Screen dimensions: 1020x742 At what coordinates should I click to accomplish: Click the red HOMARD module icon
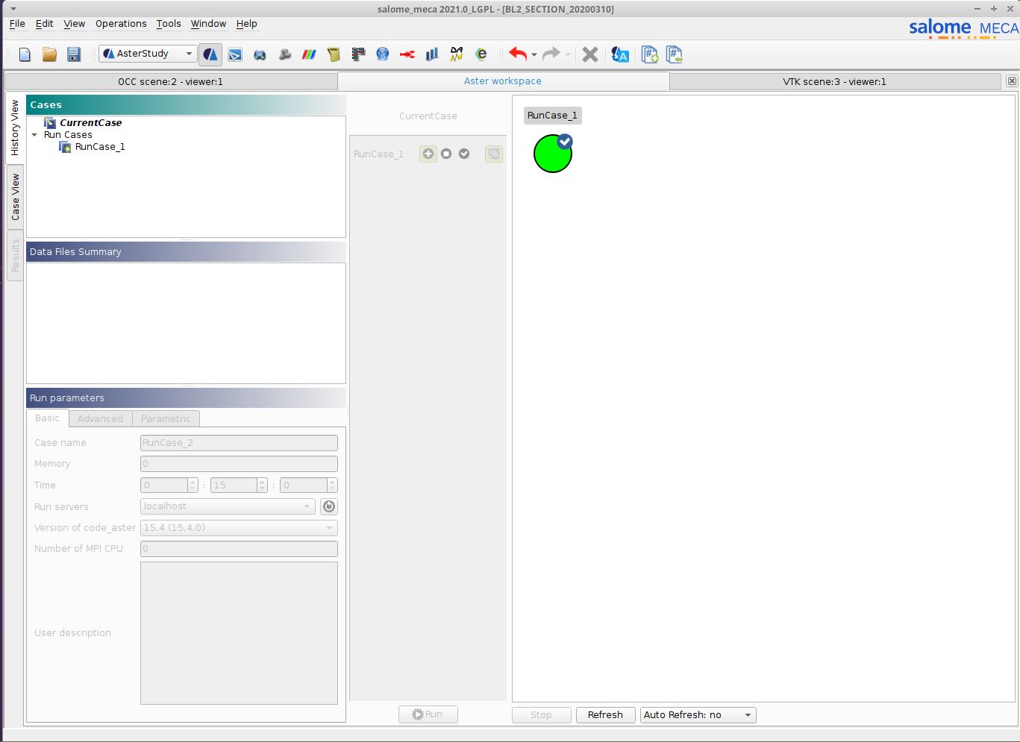click(407, 54)
